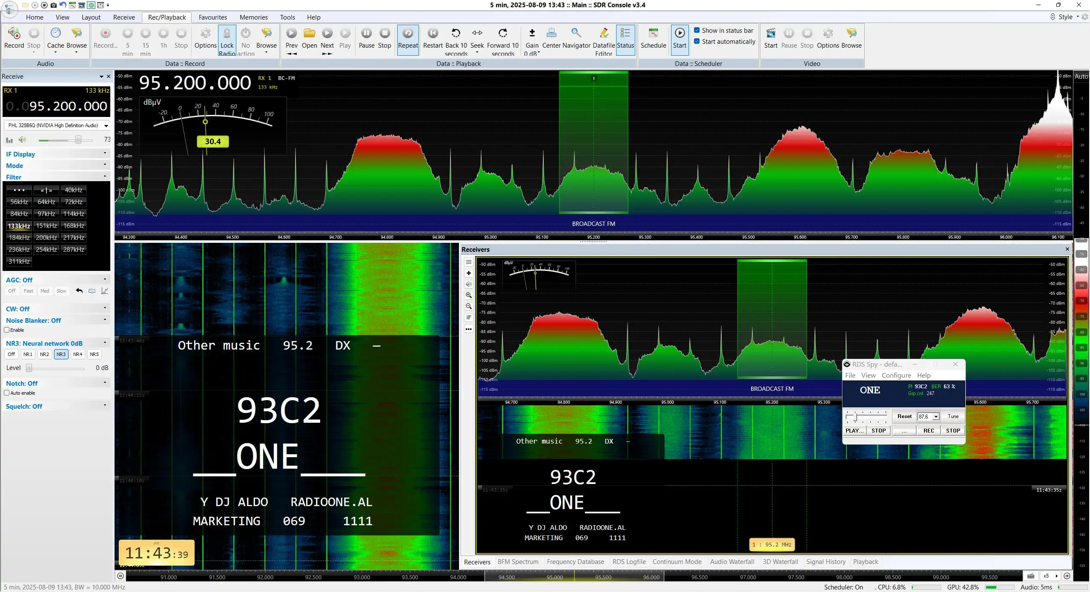Viewport: 1090px width, 592px height.
Task: Click zoom-in magnifier in Receivers sidebar
Action: [468, 295]
